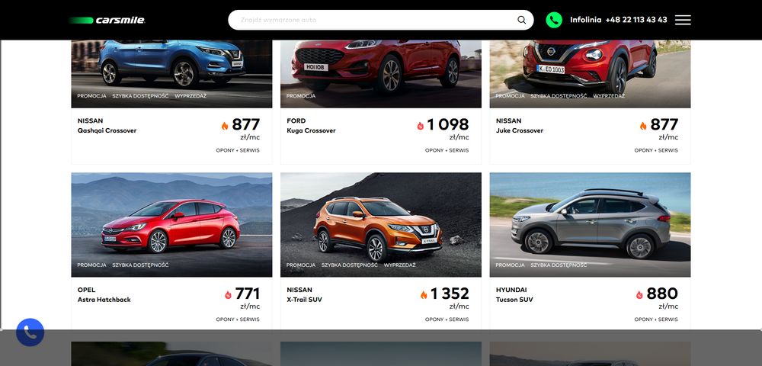Click the 1 352 price on X-Trail
The height and width of the screenshot is (366, 762).
click(450, 294)
